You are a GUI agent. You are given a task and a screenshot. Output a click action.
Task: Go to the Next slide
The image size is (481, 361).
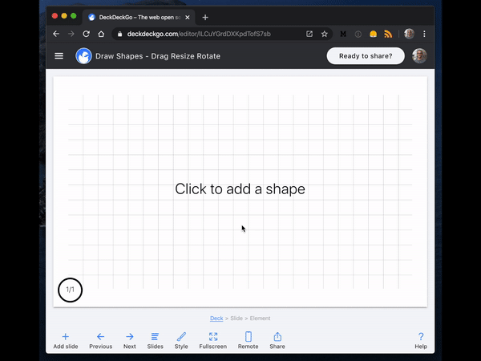(129, 340)
